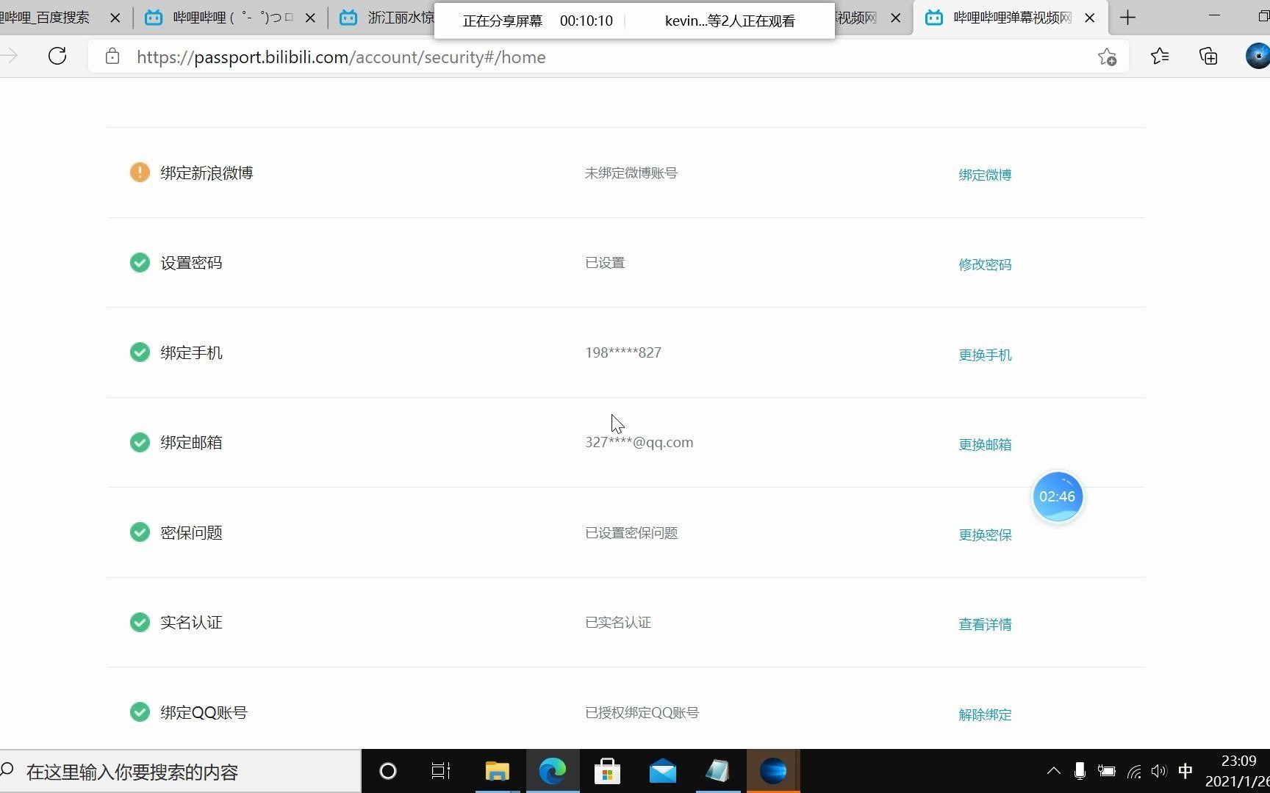The image size is (1270, 793).
Task: Toggle the 中 input method indicator
Action: click(1185, 771)
